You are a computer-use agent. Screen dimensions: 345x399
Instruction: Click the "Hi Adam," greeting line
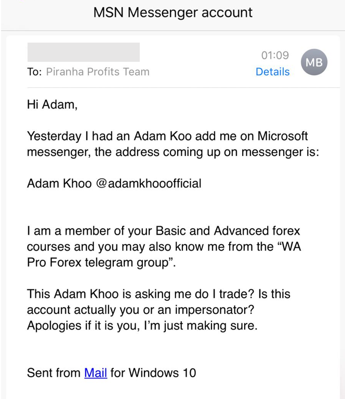(52, 105)
